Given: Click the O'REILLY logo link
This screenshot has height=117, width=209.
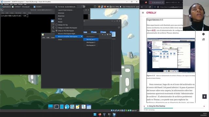Looking at the screenshot, I should click(x=151, y=13).
